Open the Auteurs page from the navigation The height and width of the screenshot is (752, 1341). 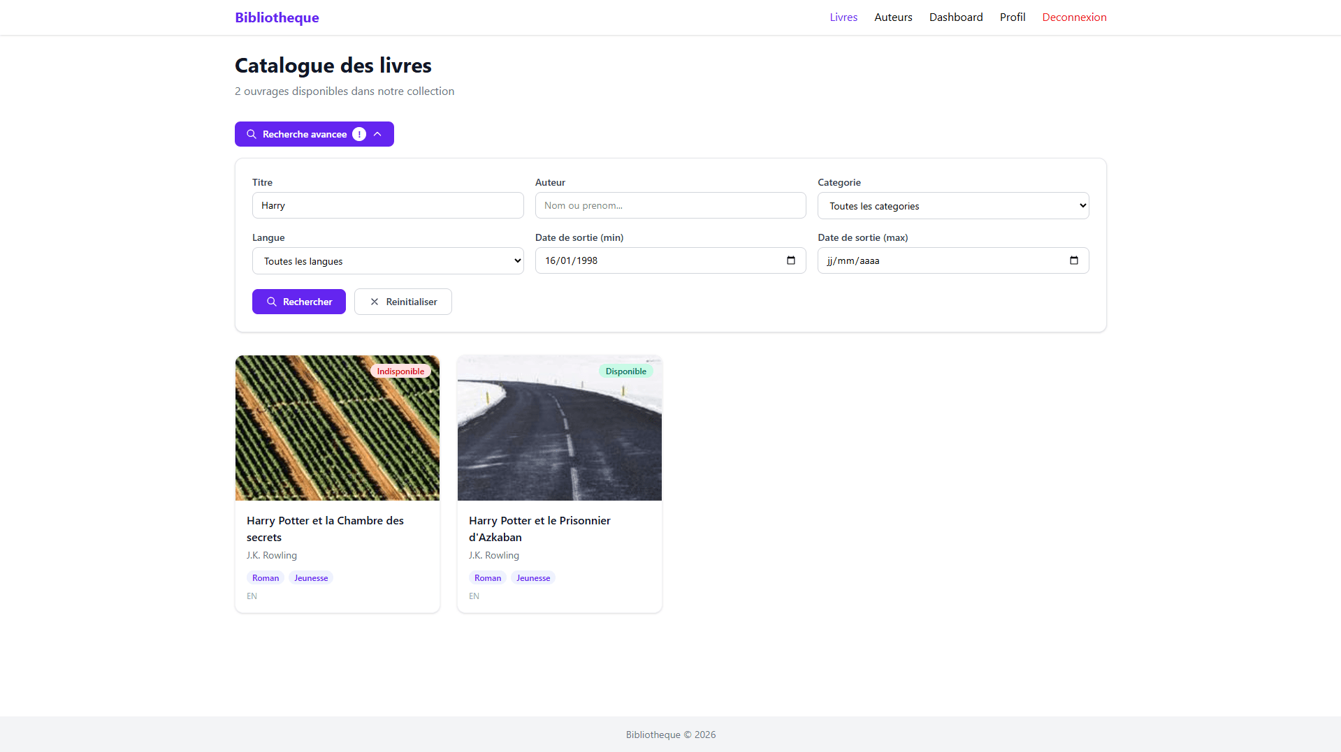tap(892, 17)
